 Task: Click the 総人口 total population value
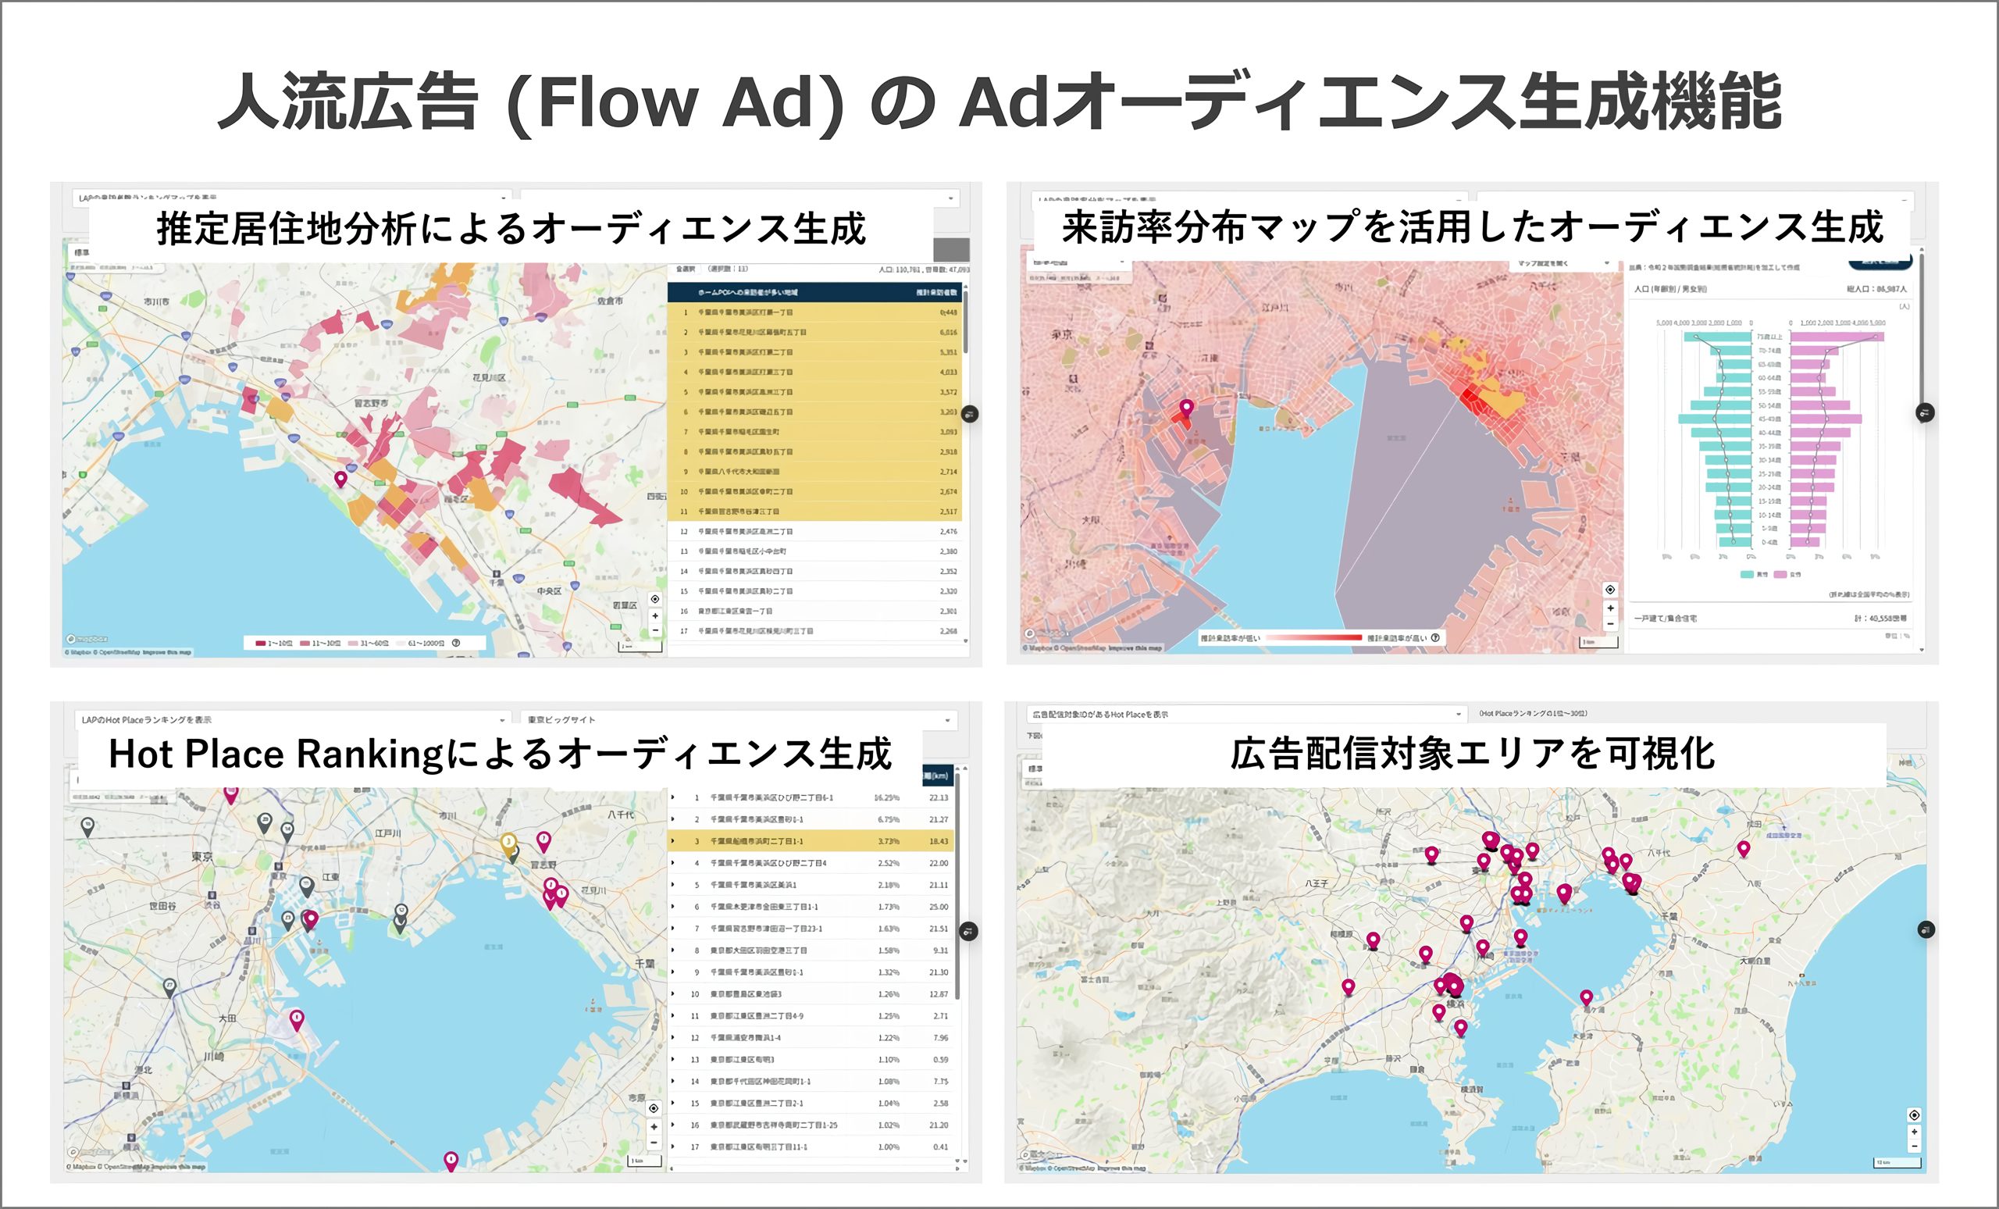pos(1876,289)
